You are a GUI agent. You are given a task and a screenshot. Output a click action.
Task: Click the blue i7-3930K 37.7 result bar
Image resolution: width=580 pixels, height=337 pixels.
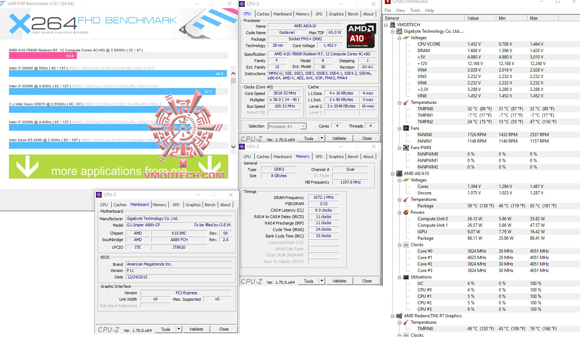pyautogui.click(x=112, y=92)
